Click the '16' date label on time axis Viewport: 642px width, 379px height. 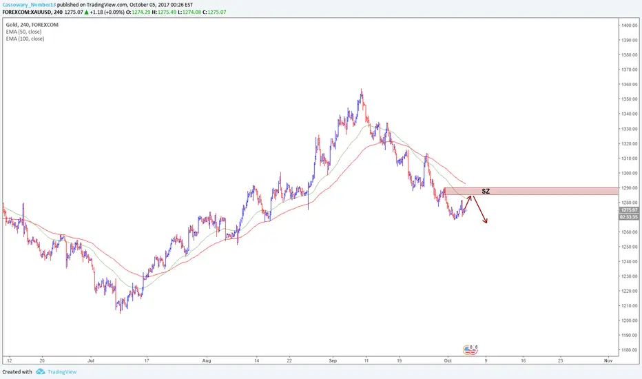(x=524, y=360)
